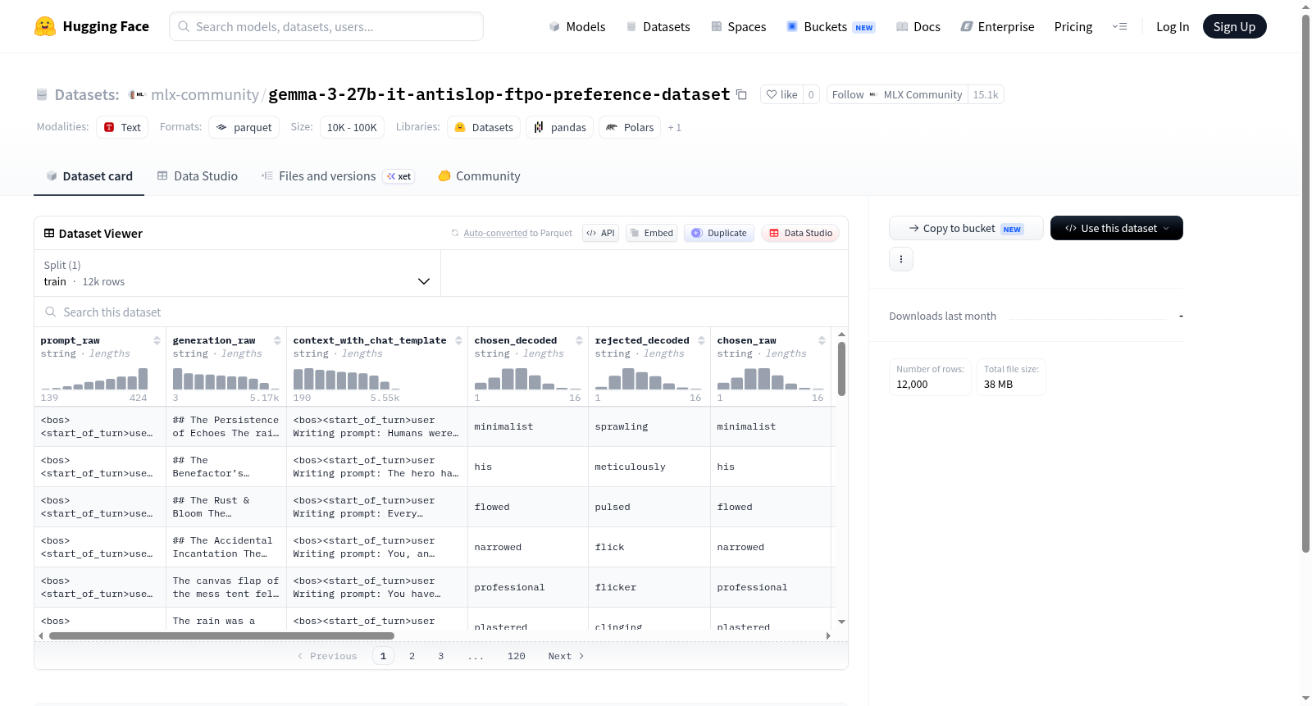The width and height of the screenshot is (1312, 706).
Task: Expand the Split train selector
Action: click(238, 273)
